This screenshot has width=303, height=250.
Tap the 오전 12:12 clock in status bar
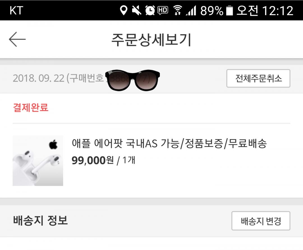[x=265, y=11]
